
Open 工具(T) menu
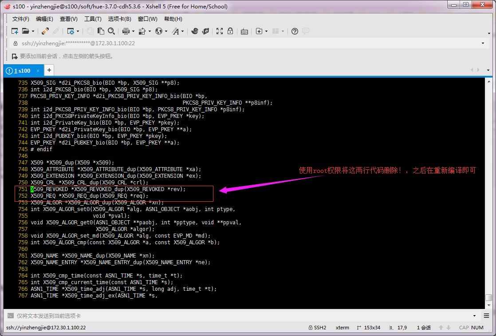(x=93, y=19)
